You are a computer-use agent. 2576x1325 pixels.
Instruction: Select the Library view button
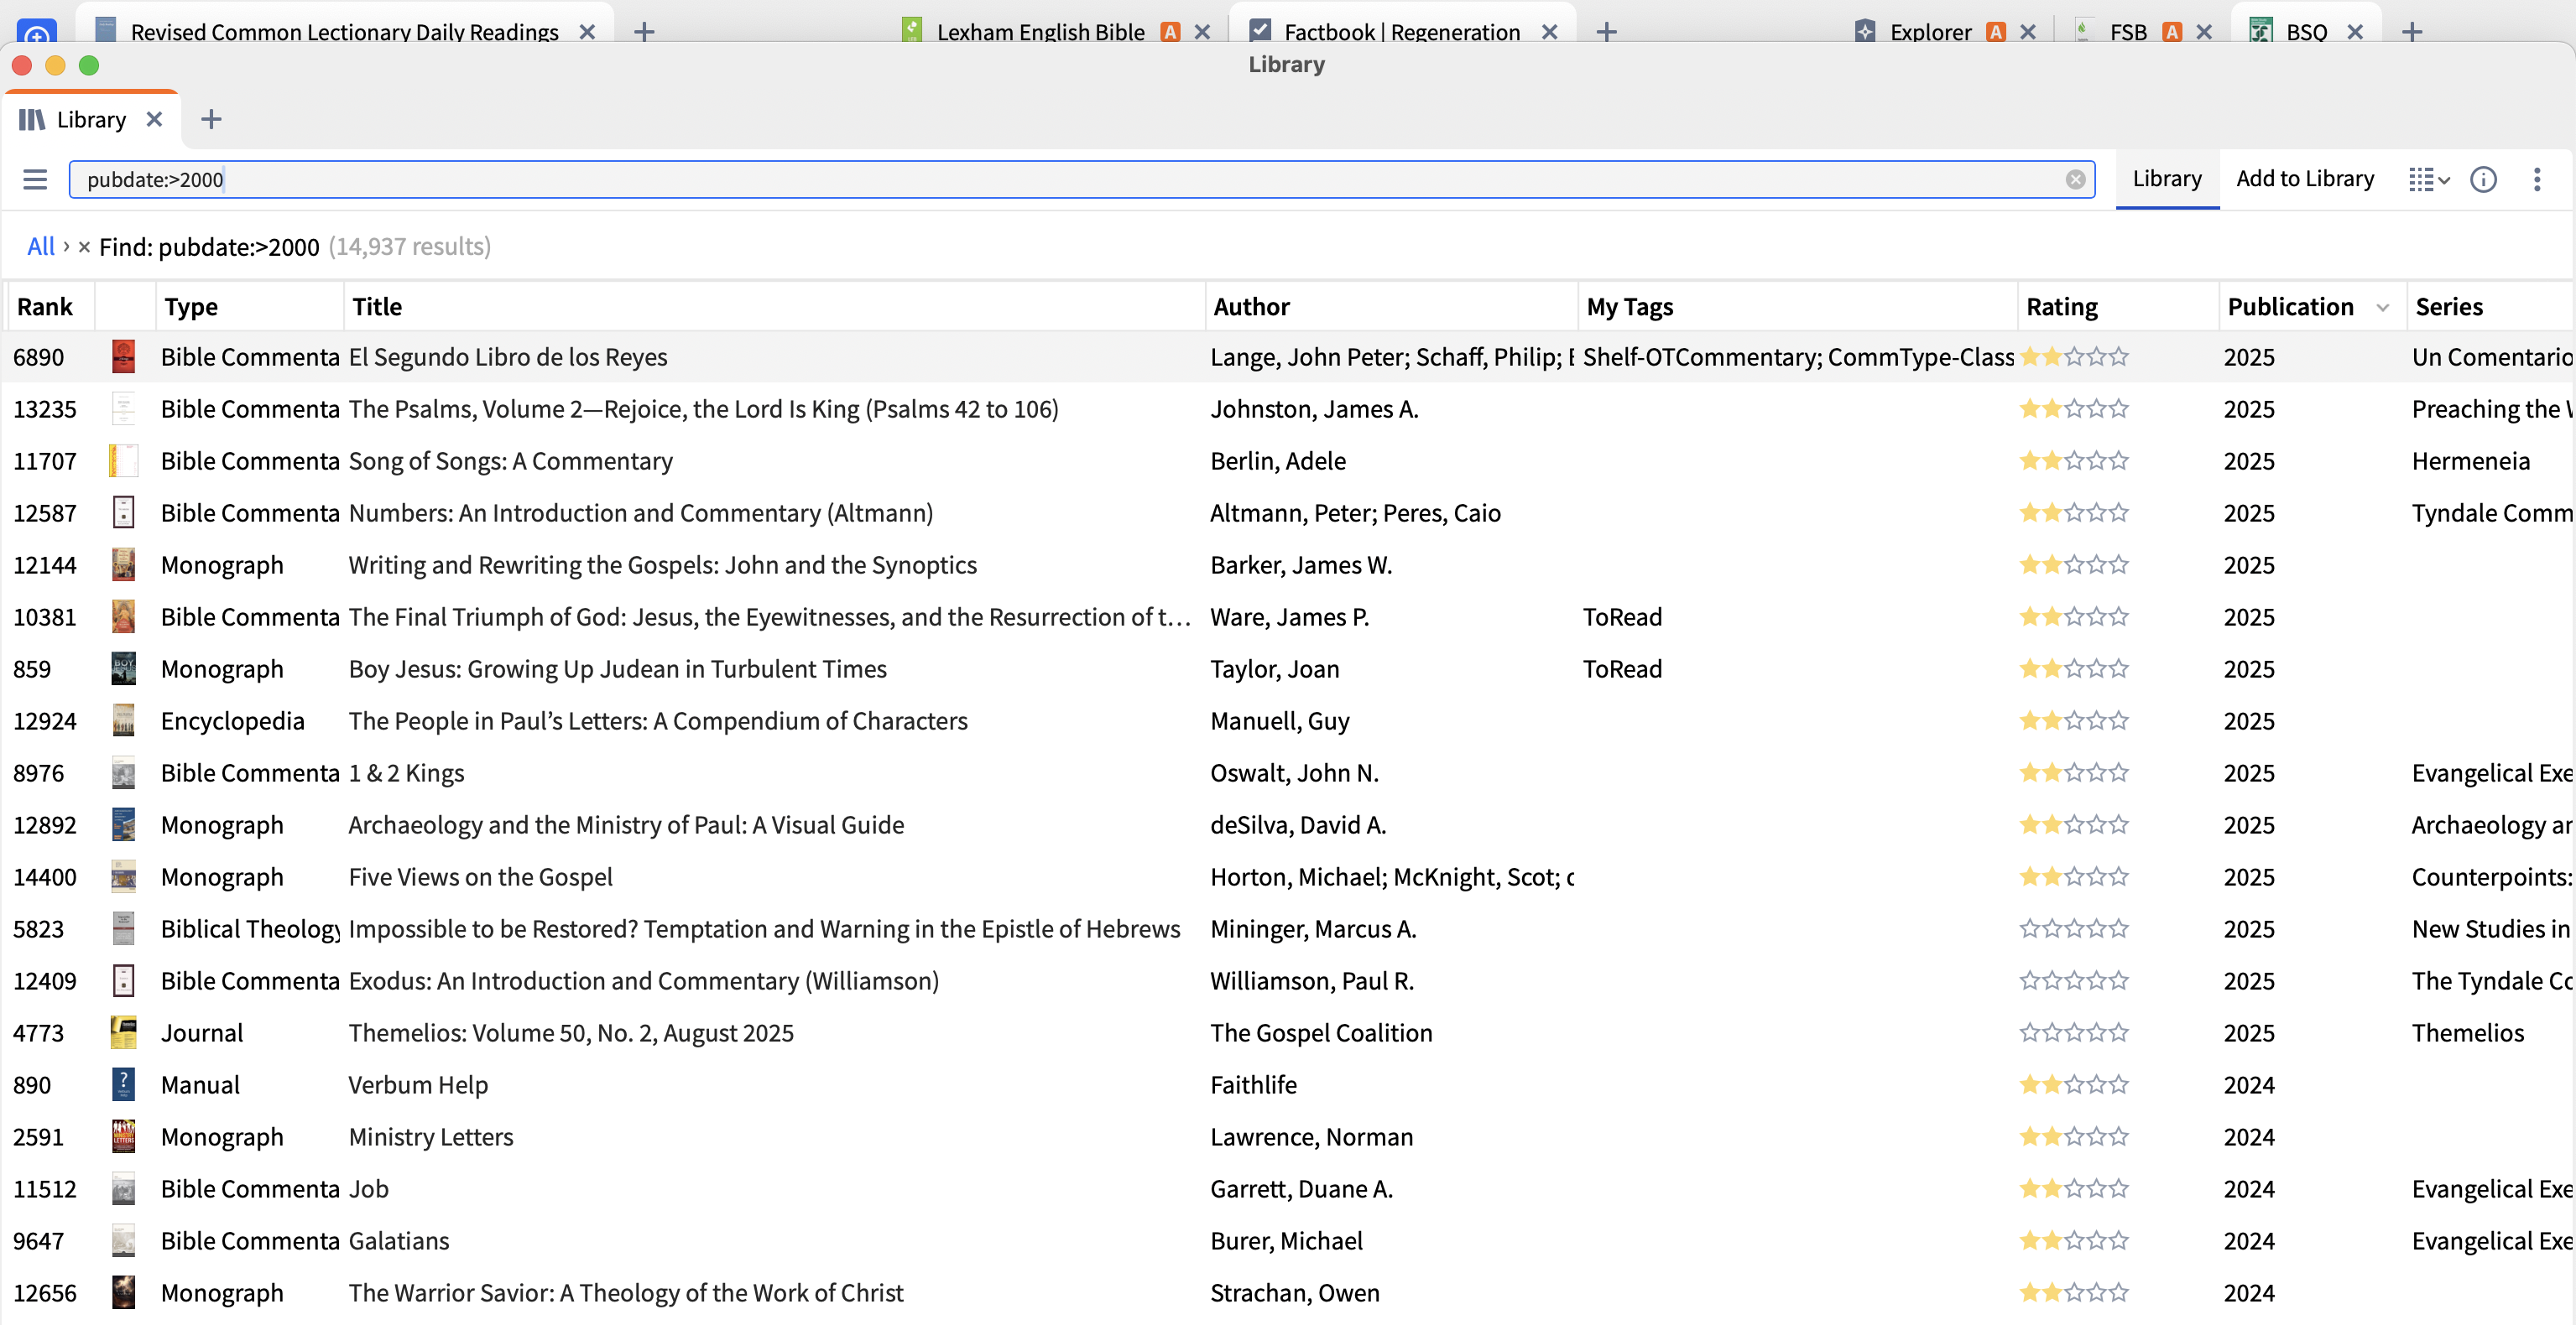coord(2166,179)
